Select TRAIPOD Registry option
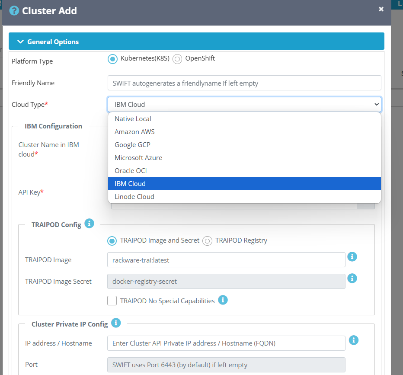Viewport: 403px width, 375px height. (207, 241)
